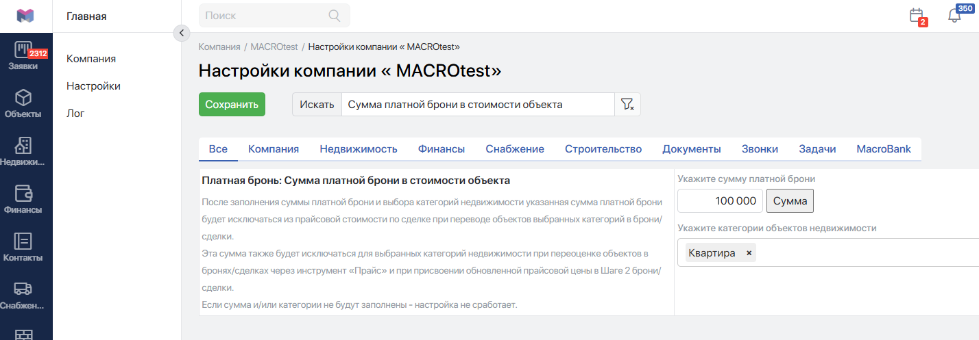This screenshot has width=979, height=340.
Task: Clear the filter with funnel icon
Action: click(627, 105)
